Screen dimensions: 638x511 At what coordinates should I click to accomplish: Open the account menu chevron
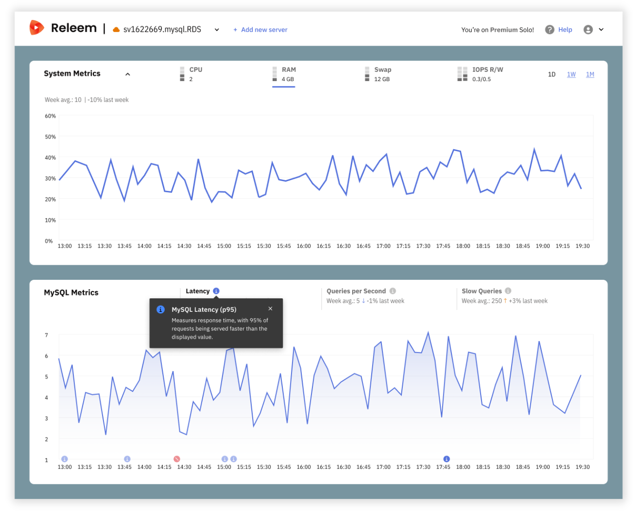tap(602, 29)
